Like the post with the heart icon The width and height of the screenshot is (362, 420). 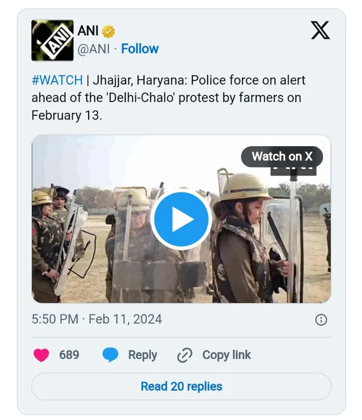(42, 355)
